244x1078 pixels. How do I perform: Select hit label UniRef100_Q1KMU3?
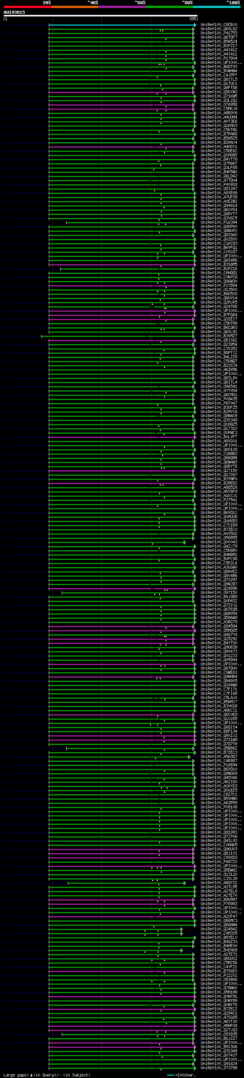pos(218,125)
